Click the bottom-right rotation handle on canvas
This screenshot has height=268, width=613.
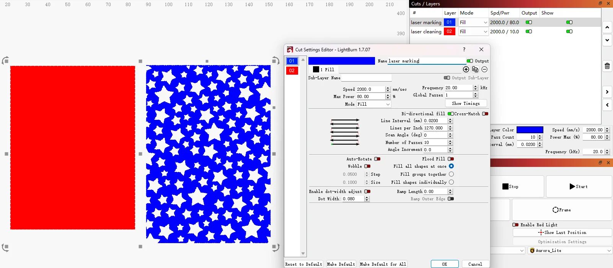click(276, 247)
